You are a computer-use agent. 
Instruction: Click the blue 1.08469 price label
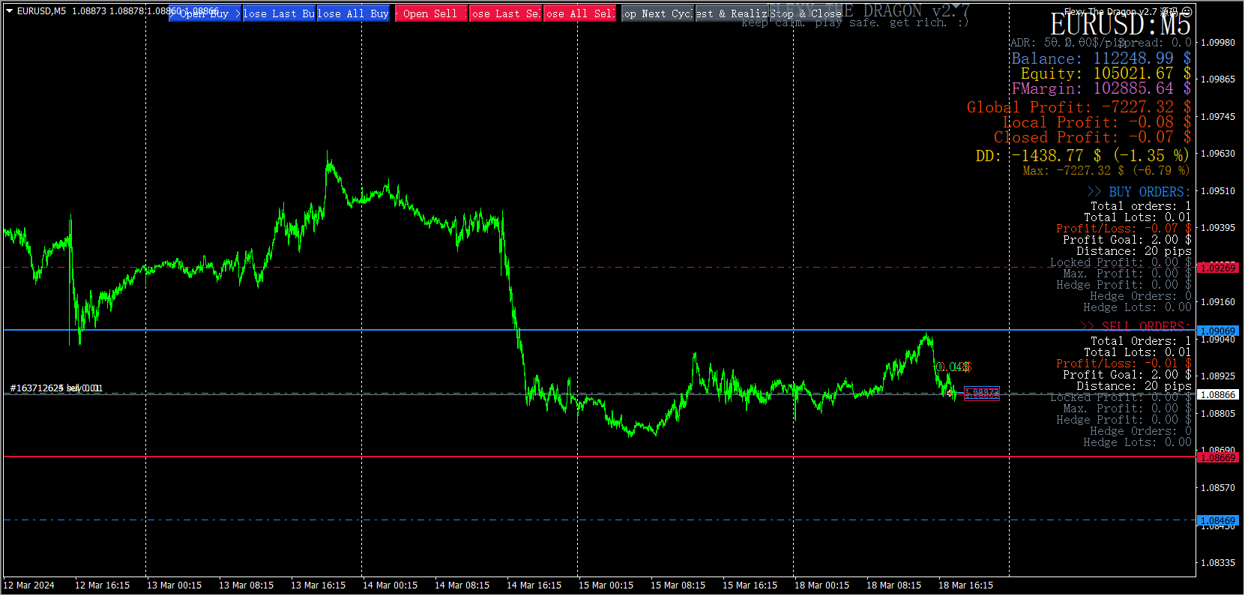[x=1218, y=521]
